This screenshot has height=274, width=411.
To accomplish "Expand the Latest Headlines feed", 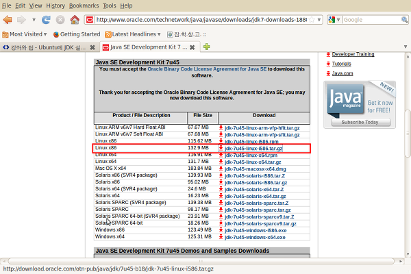I will point(133,34).
